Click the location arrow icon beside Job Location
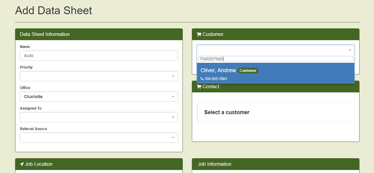Viewport: 374px width, 173px height. 22,164
